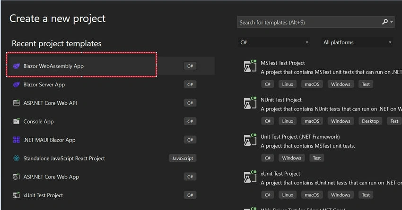Click the JavaScript tag on React Project
This screenshot has width=402, height=210.
tap(183, 159)
